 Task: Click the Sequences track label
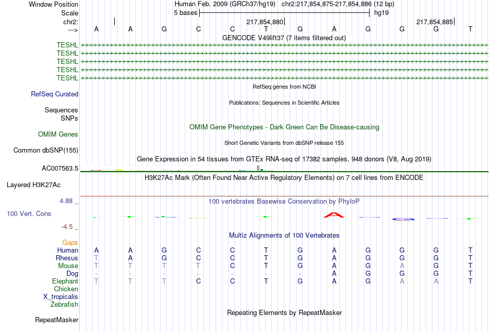[61, 110]
